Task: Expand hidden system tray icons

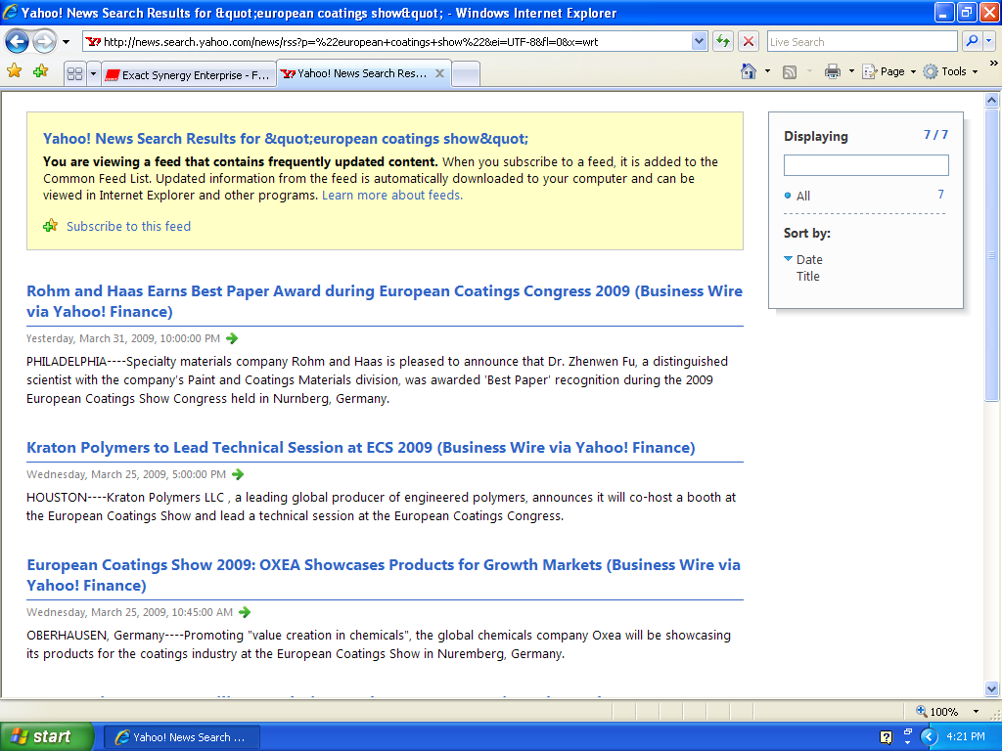Action: pos(930,737)
